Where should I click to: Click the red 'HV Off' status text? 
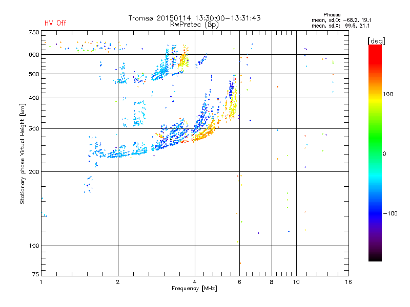tap(55, 23)
